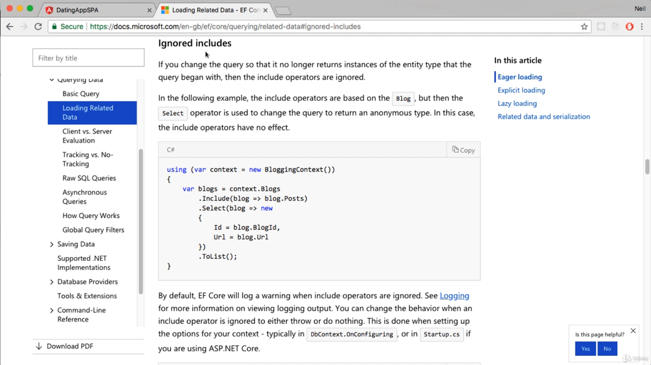The width and height of the screenshot is (651, 365).
Task: Open Tracking vs. No-Tracking page
Action: (x=88, y=159)
